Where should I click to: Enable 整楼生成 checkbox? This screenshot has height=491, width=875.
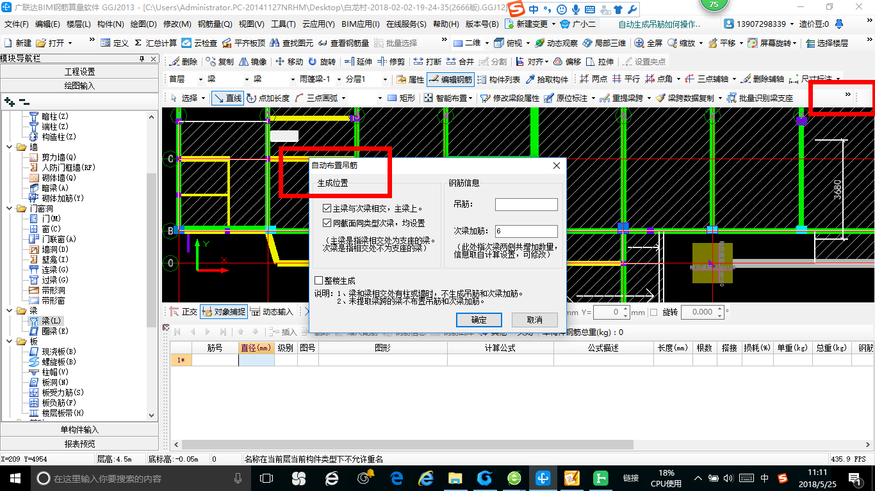click(x=318, y=280)
